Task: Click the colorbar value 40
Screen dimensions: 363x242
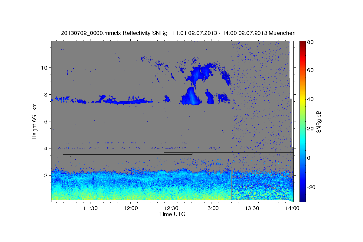Action: click(310, 100)
